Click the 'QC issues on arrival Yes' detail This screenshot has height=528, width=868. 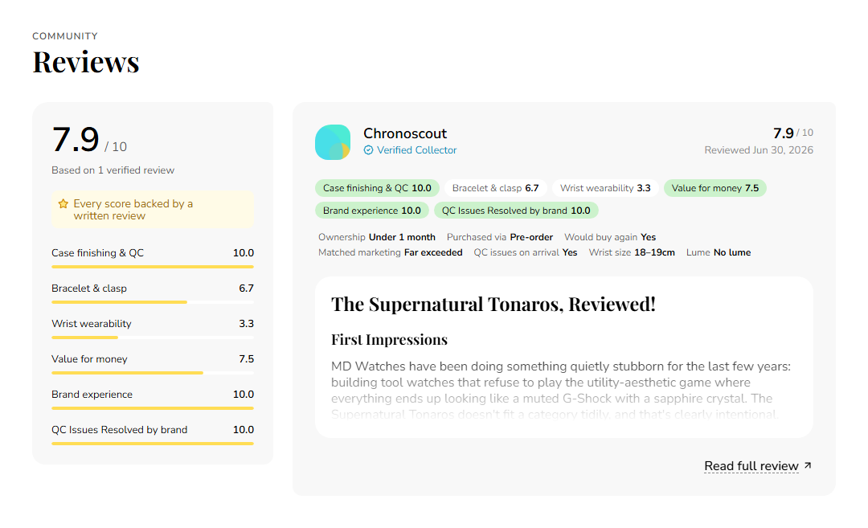coord(526,252)
